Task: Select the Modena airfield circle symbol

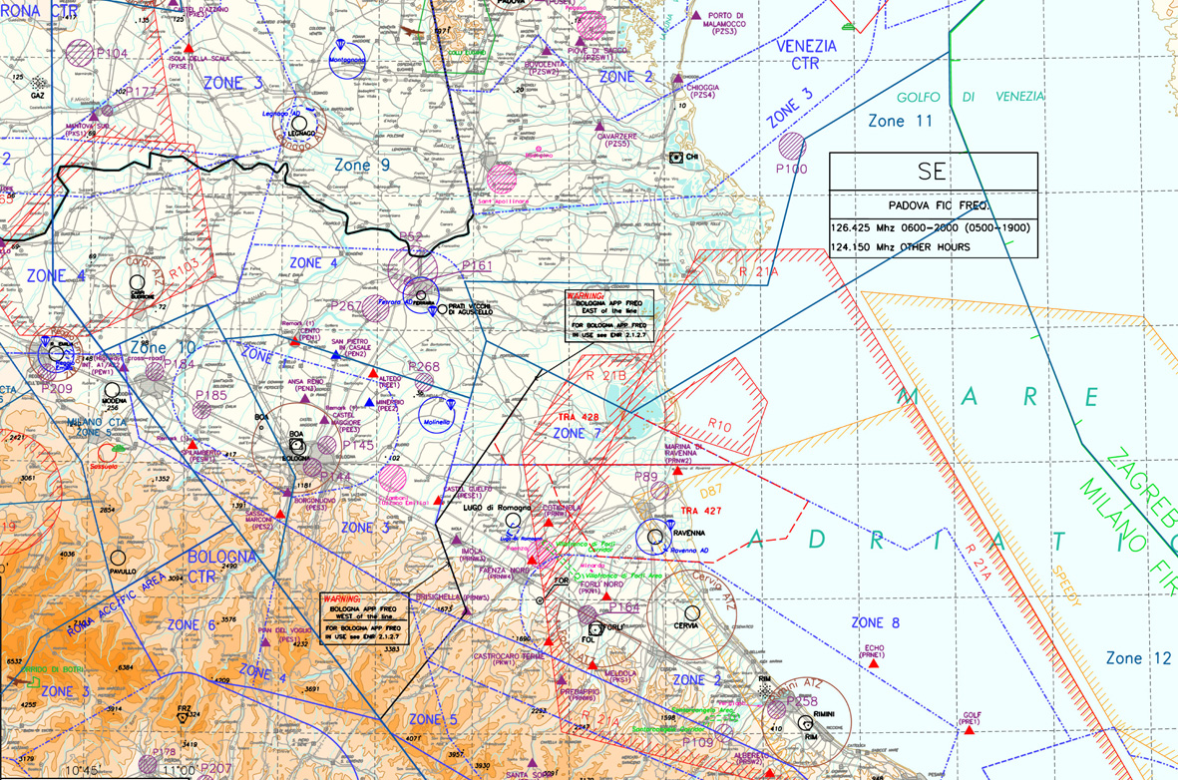Action: (112, 390)
